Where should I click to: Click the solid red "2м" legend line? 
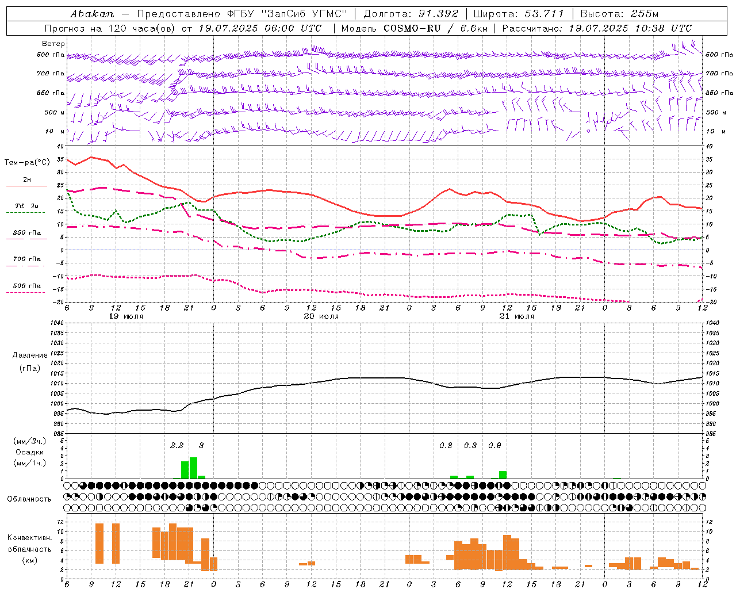click(26, 186)
